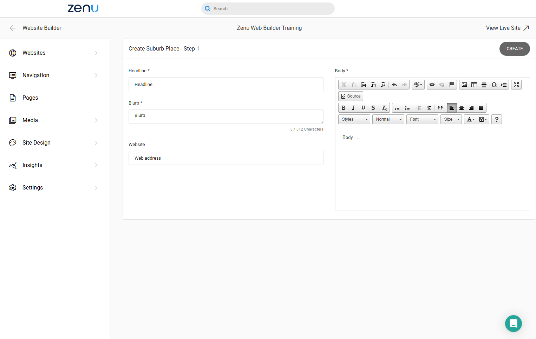The image size is (536, 339).
Task: Open the Size dropdown
Action: [451, 119]
